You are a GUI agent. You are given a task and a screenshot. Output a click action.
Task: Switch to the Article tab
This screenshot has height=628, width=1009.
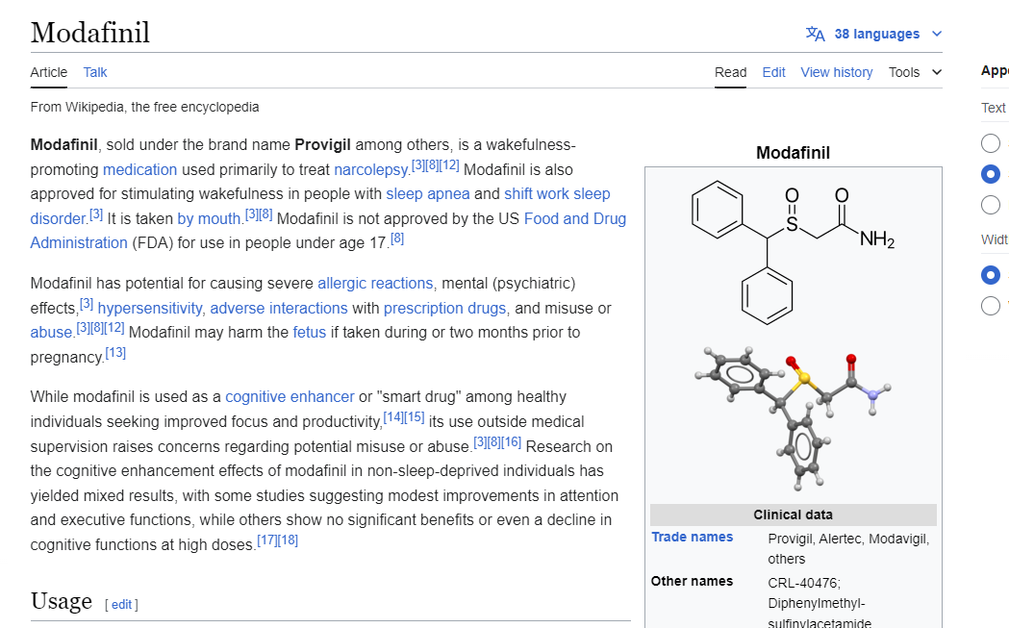point(49,72)
